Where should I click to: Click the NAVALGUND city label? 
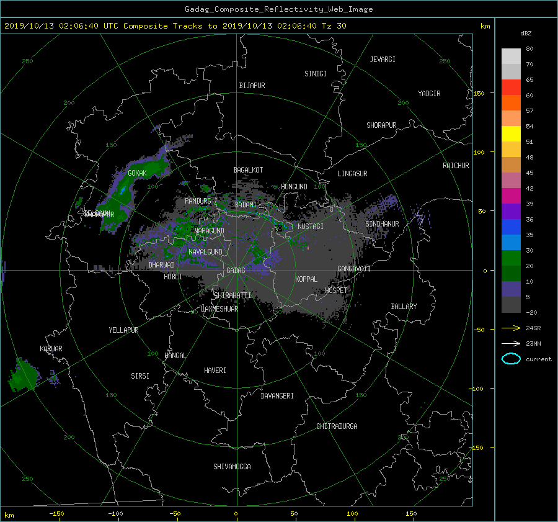(x=205, y=252)
